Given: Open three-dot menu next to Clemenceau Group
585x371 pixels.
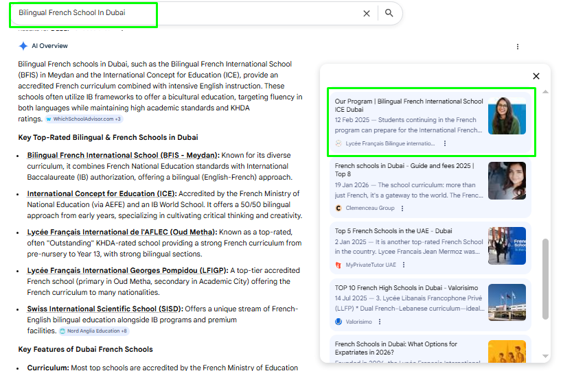Looking at the screenshot, I should 402,208.
